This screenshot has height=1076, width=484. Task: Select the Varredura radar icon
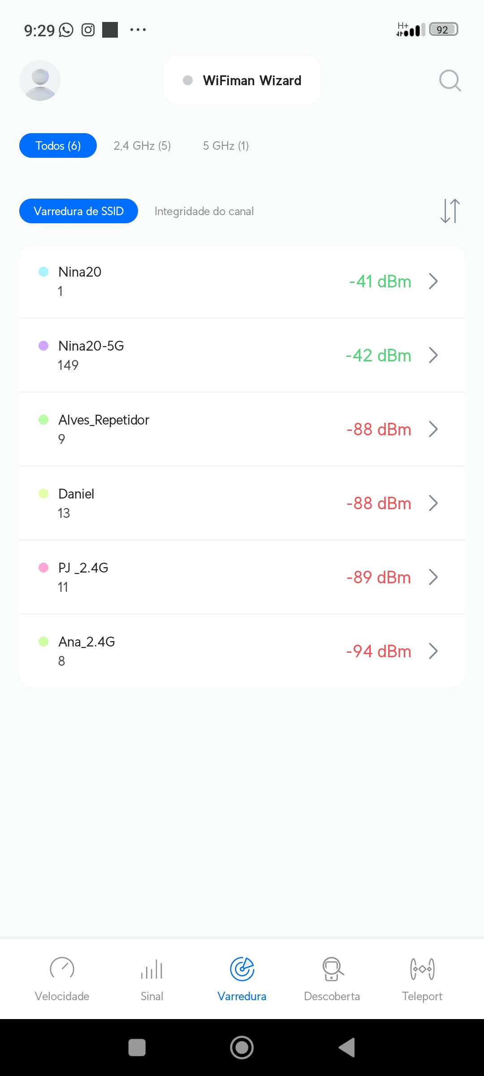(x=242, y=969)
